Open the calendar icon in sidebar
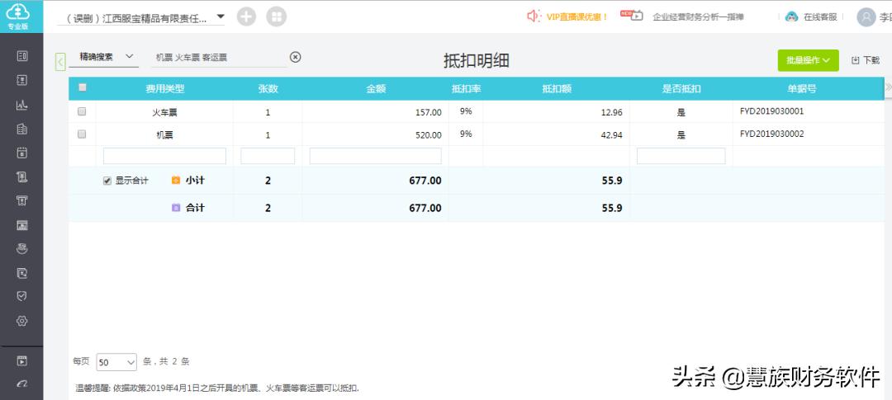The image size is (892, 400). coord(21,153)
